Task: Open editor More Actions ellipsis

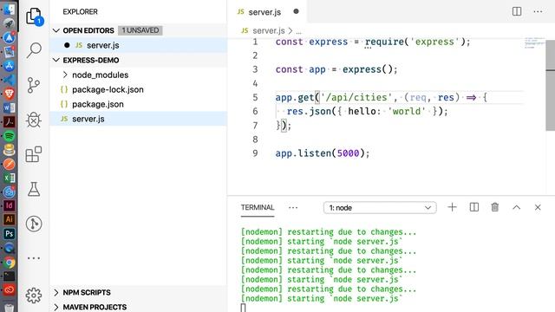Action: point(538,11)
